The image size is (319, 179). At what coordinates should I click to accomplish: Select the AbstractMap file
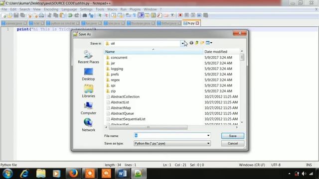click(119, 108)
